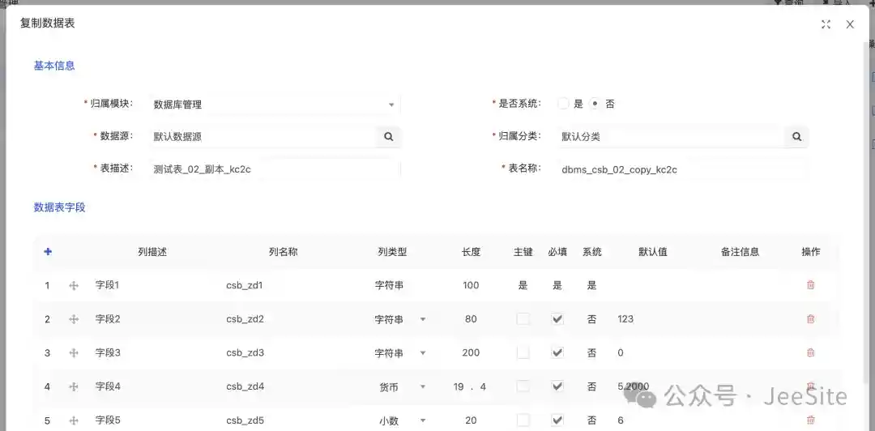Click the csb_zd1 column name cell
The height and width of the screenshot is (431, 875).
[x=245, y=285]
